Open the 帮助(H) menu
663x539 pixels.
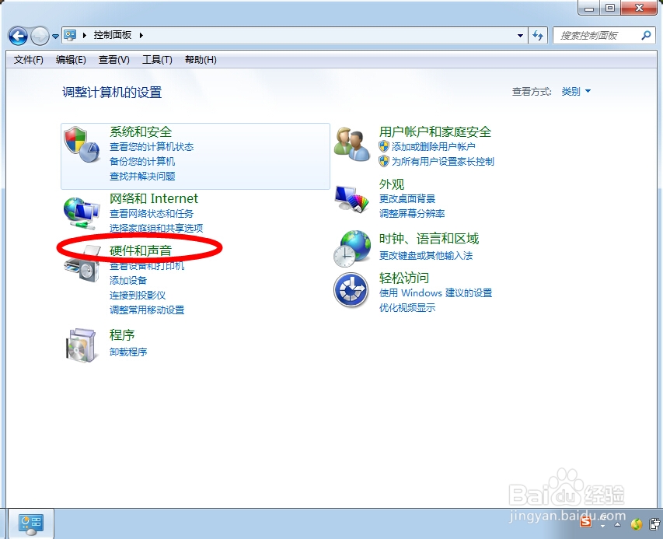pos(201,60)
